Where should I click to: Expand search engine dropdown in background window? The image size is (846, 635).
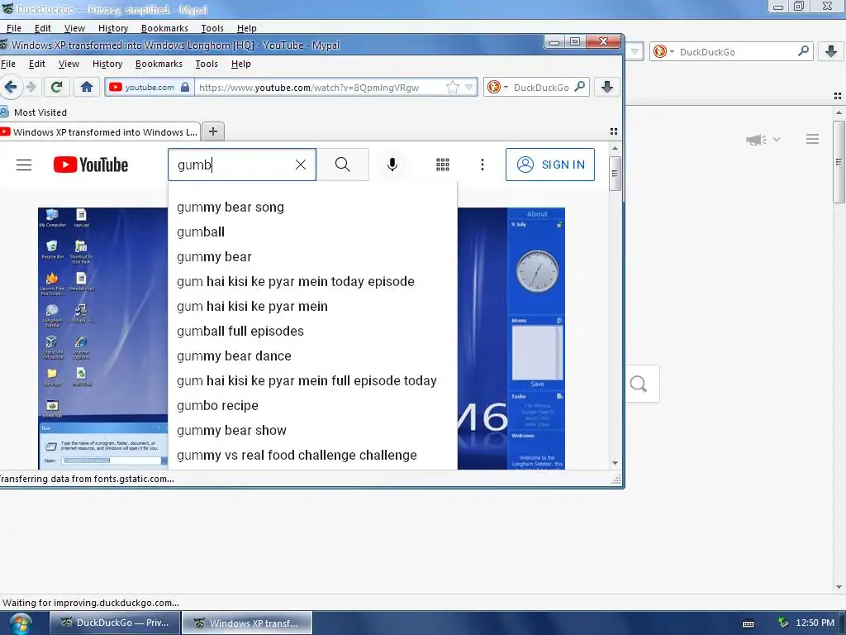click(672, 51)
